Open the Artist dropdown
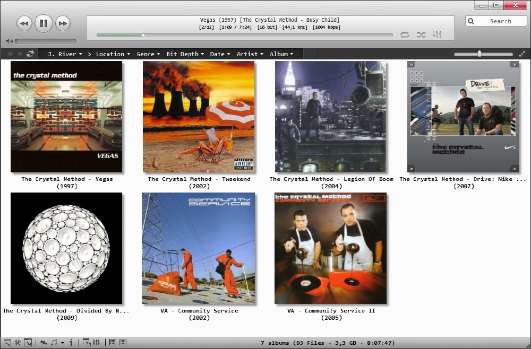 tap(250, 54)
